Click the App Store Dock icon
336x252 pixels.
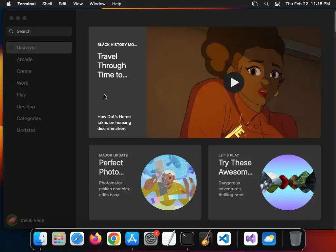point(132,239)
